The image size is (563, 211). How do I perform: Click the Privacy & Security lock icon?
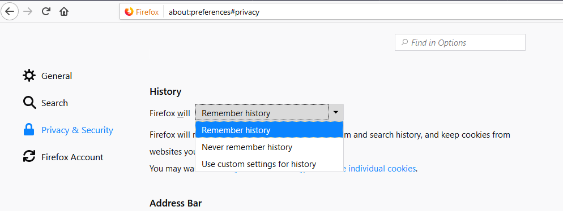[x=29, y=130]
